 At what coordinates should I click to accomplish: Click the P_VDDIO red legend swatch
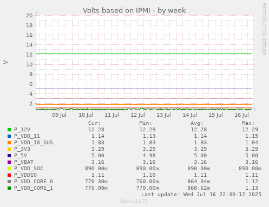(9, 175)
